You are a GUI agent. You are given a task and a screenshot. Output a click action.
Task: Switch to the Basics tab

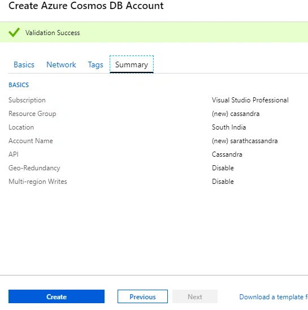(24, 64)
